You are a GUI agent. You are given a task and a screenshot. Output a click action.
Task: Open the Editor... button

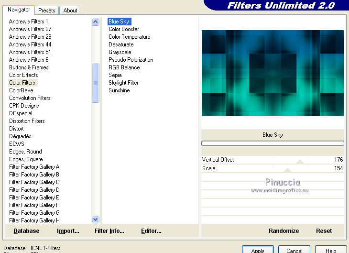click(151, 231)
